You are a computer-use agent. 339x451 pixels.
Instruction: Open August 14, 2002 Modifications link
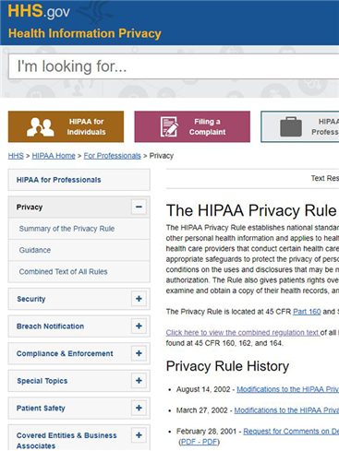287,389
